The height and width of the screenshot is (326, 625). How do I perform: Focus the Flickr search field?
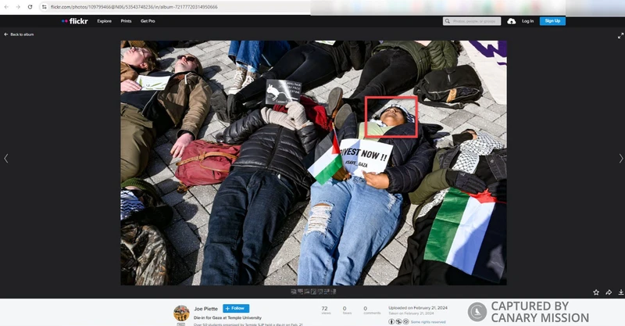tap(472, 21)
